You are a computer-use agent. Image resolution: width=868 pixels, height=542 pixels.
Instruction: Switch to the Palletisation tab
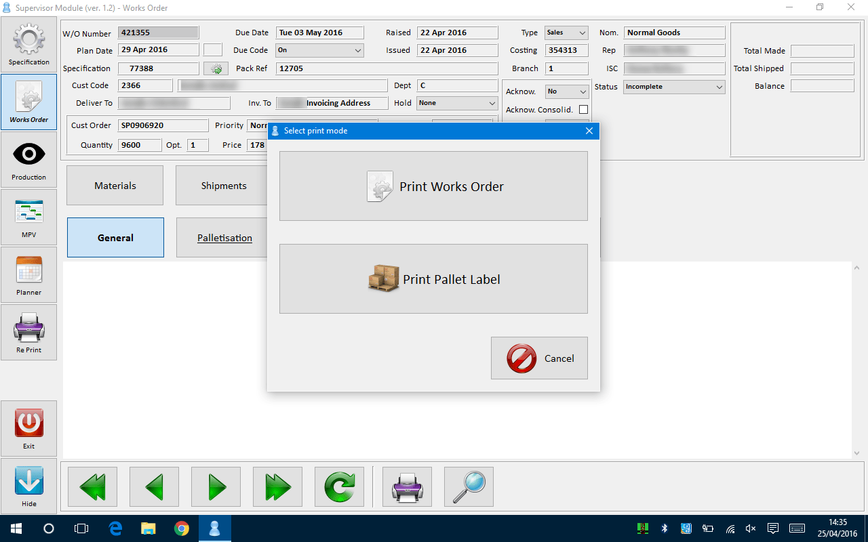224,238
